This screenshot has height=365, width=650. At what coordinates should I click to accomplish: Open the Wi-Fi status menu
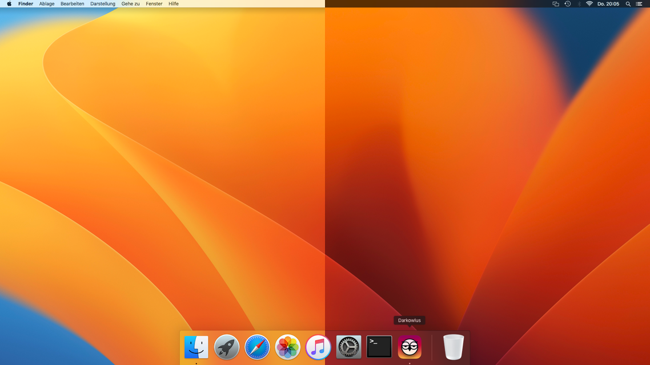click(589, 4)
